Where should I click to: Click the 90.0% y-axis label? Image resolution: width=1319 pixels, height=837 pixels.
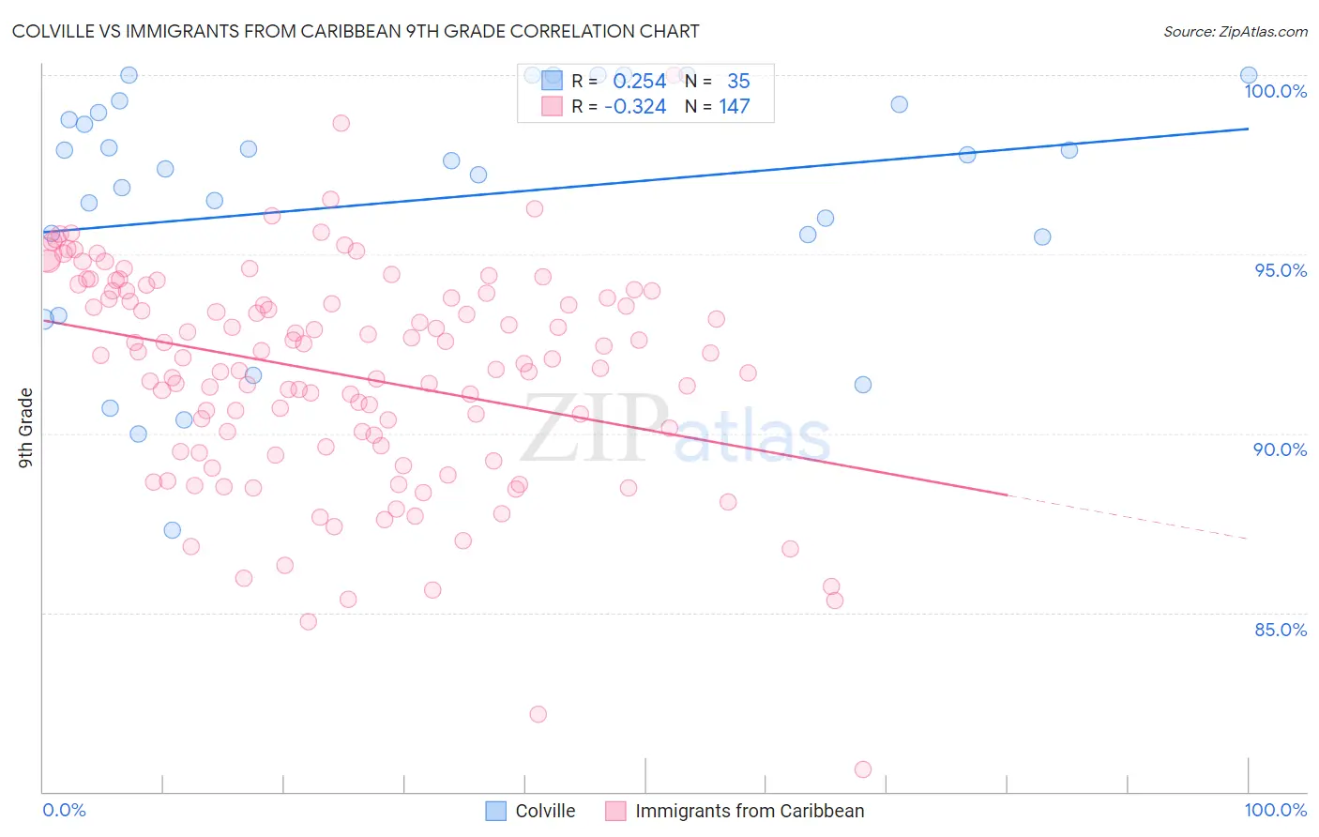tap(1281, 449)
